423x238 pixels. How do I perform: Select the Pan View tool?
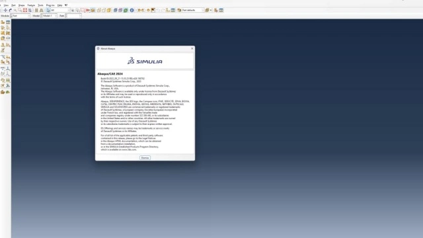pos(5,10)
